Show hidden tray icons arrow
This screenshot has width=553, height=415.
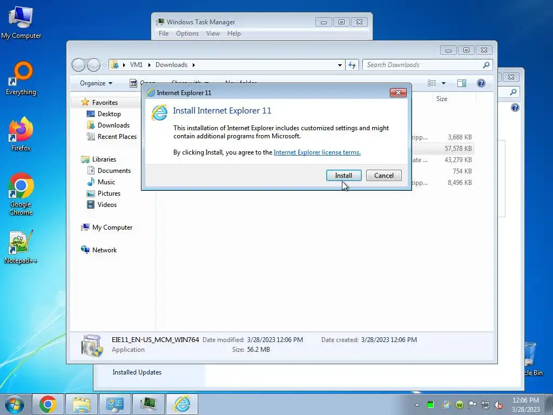click(x=417, y=405)
